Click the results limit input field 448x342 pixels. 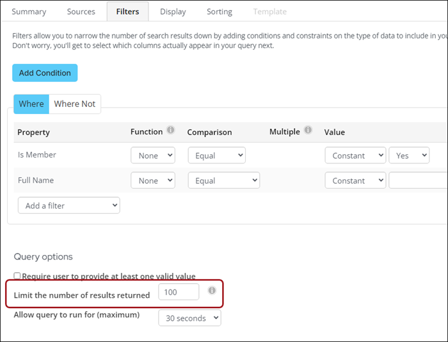[x=179, y=292]
